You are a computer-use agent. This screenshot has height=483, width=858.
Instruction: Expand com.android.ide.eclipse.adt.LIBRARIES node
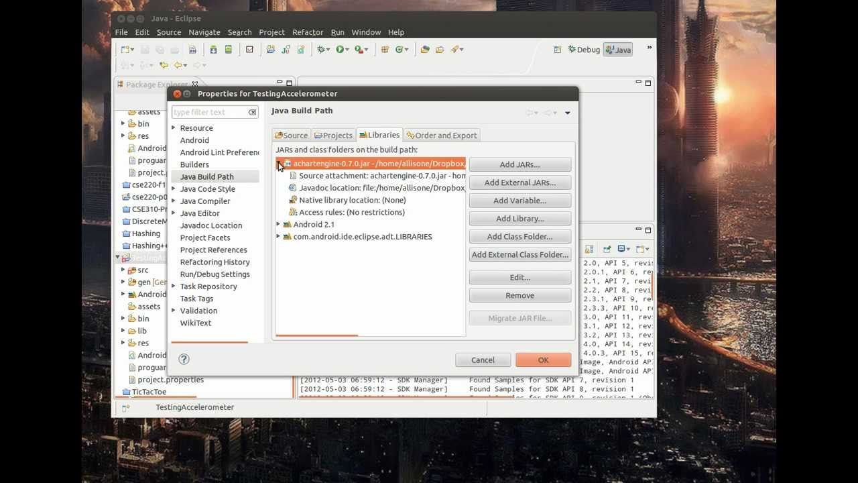279,237
